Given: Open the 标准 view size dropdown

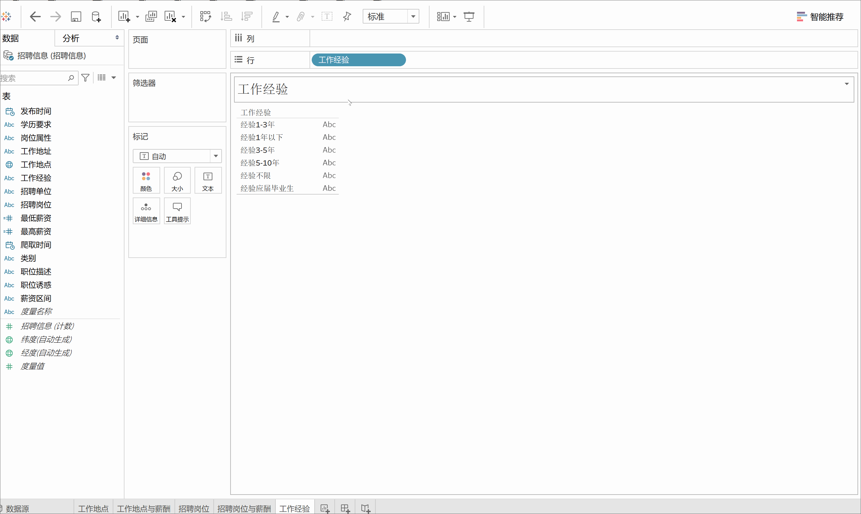Looking at the screenshot, I should (413, 17).
